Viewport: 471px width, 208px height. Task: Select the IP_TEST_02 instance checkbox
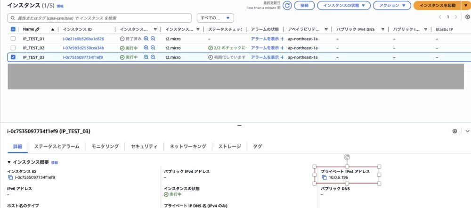[x=13, y=48]
